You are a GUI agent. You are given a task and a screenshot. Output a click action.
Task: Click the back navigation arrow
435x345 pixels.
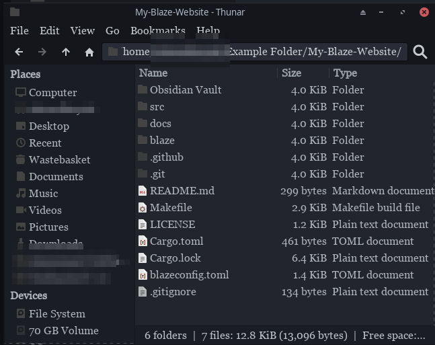click(x=19, y=52)
